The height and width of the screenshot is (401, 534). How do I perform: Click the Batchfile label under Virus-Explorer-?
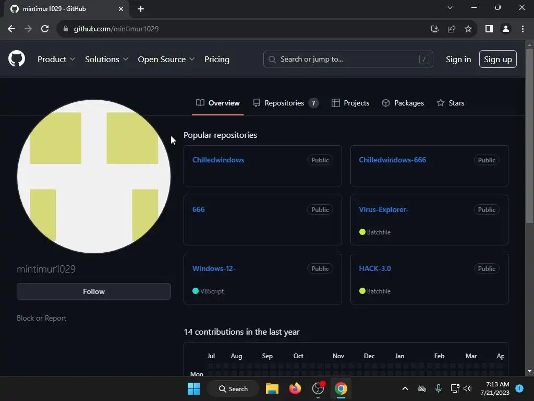tap(379, 232)
